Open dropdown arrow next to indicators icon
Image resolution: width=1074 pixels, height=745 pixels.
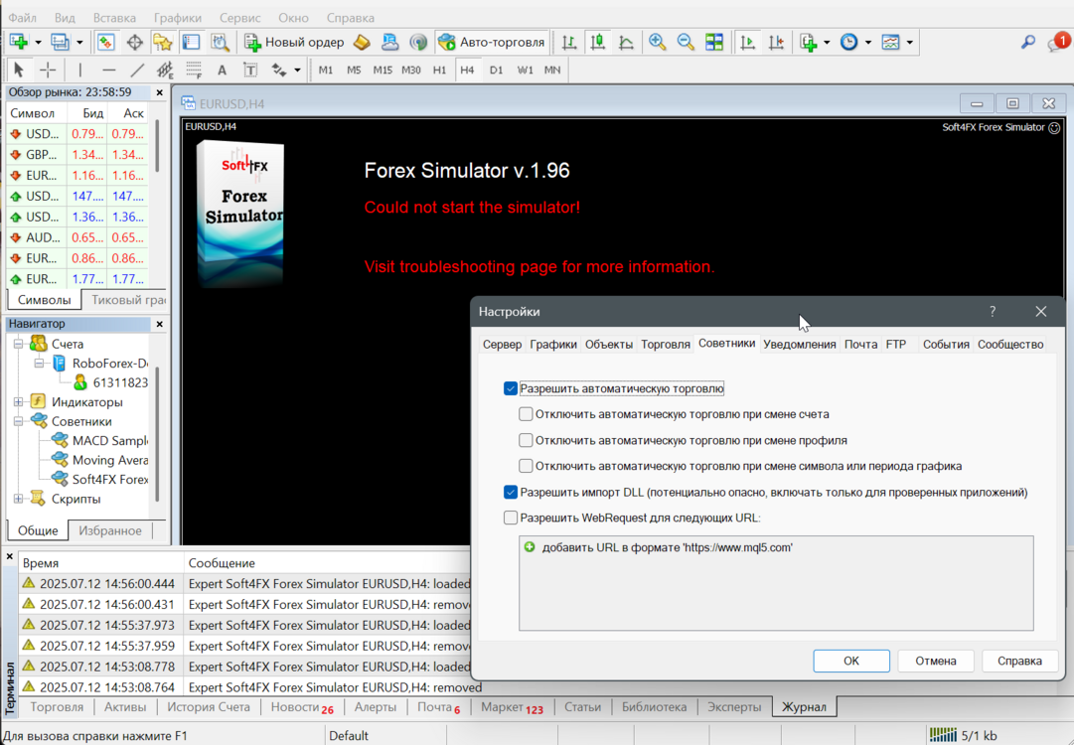point(827,43)
